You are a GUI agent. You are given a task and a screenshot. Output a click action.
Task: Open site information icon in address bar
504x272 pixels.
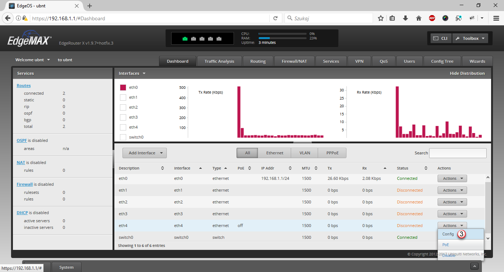point(18,18)
